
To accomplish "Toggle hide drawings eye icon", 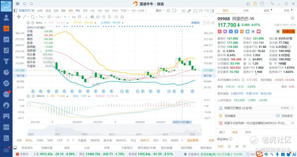I will pyautogui.click(x=104, y=17).
